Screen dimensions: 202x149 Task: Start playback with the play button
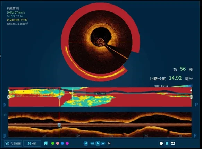coord(98,143)
